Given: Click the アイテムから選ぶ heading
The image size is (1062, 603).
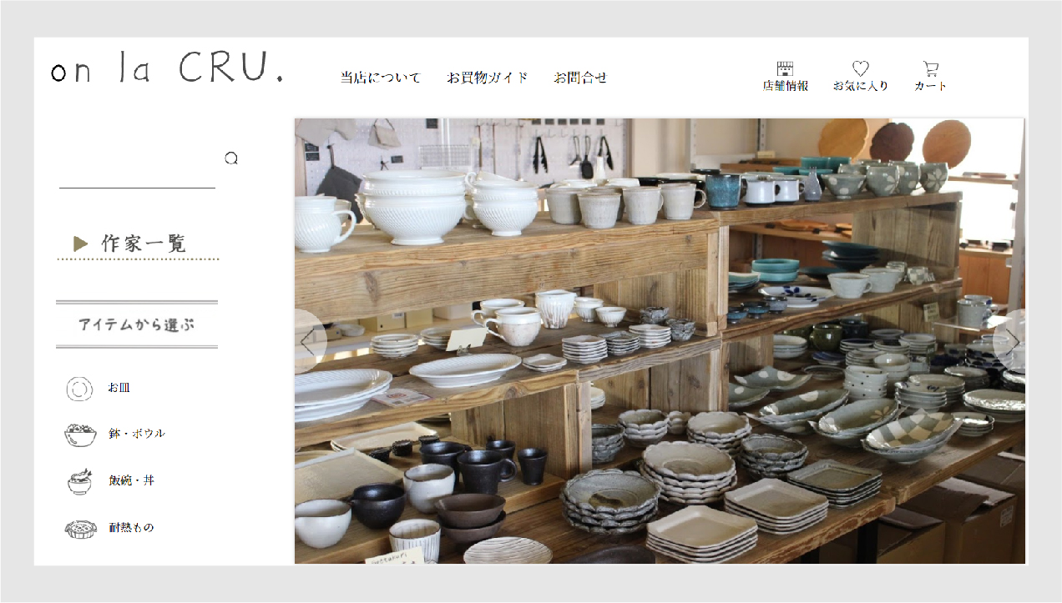Looking at the screenshot, I should tap(137, 324).
